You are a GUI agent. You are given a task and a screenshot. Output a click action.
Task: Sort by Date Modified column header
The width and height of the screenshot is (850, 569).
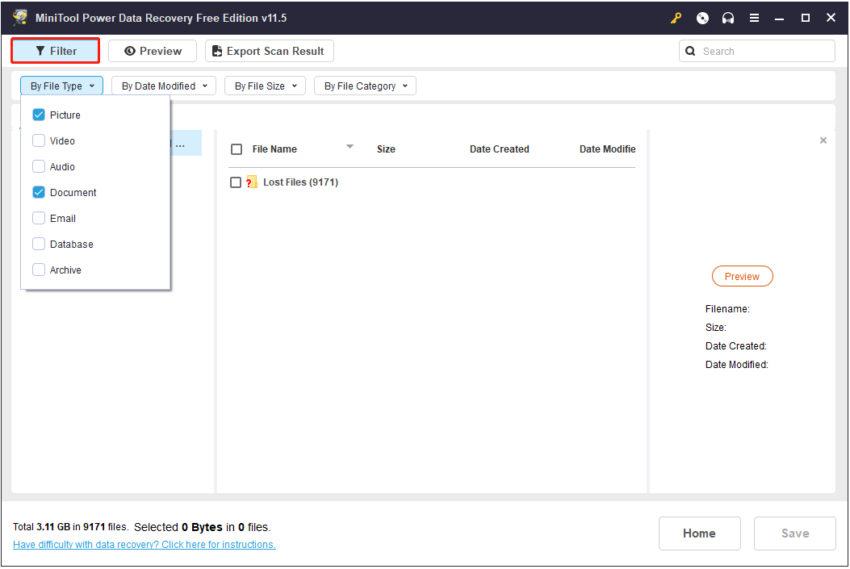pos(607,149)
